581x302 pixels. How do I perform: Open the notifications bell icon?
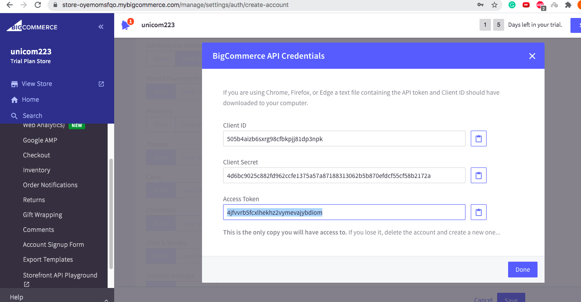(126, 25)
